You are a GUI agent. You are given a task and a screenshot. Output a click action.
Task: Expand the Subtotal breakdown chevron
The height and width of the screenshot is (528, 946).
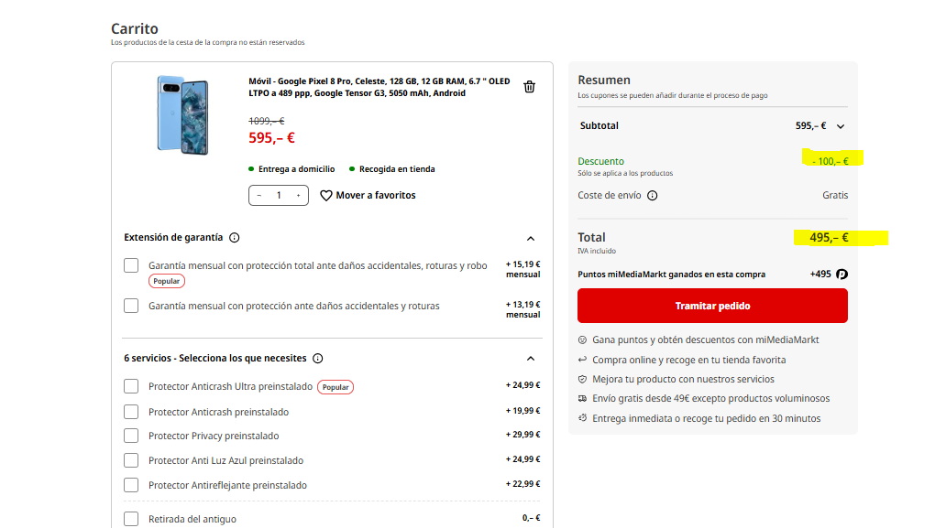[841, 126]
